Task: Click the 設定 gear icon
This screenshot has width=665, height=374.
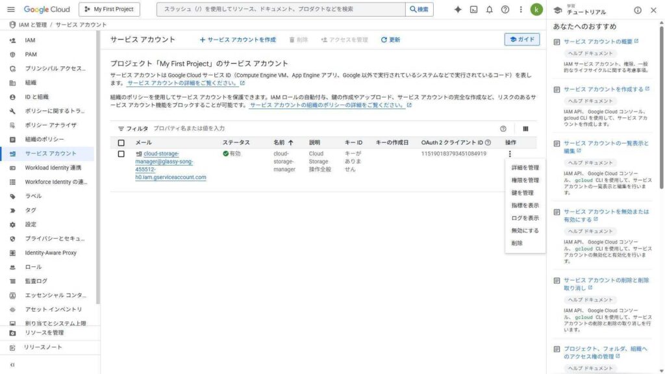Action: point(12,225)
